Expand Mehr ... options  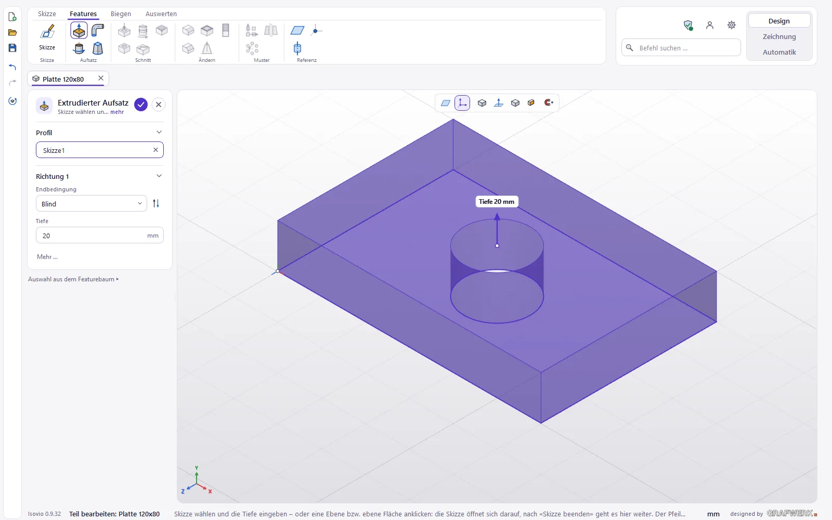pyautogui.click(x=47, y=257)
